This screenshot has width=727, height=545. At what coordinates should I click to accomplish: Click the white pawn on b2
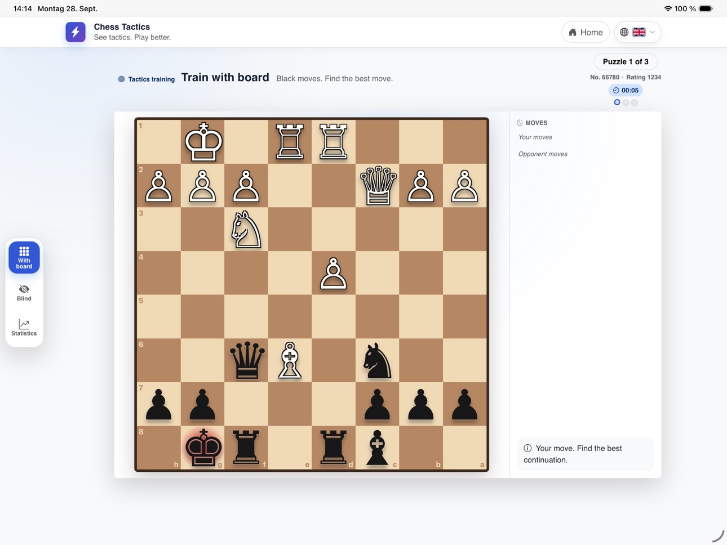click(421, 186)
